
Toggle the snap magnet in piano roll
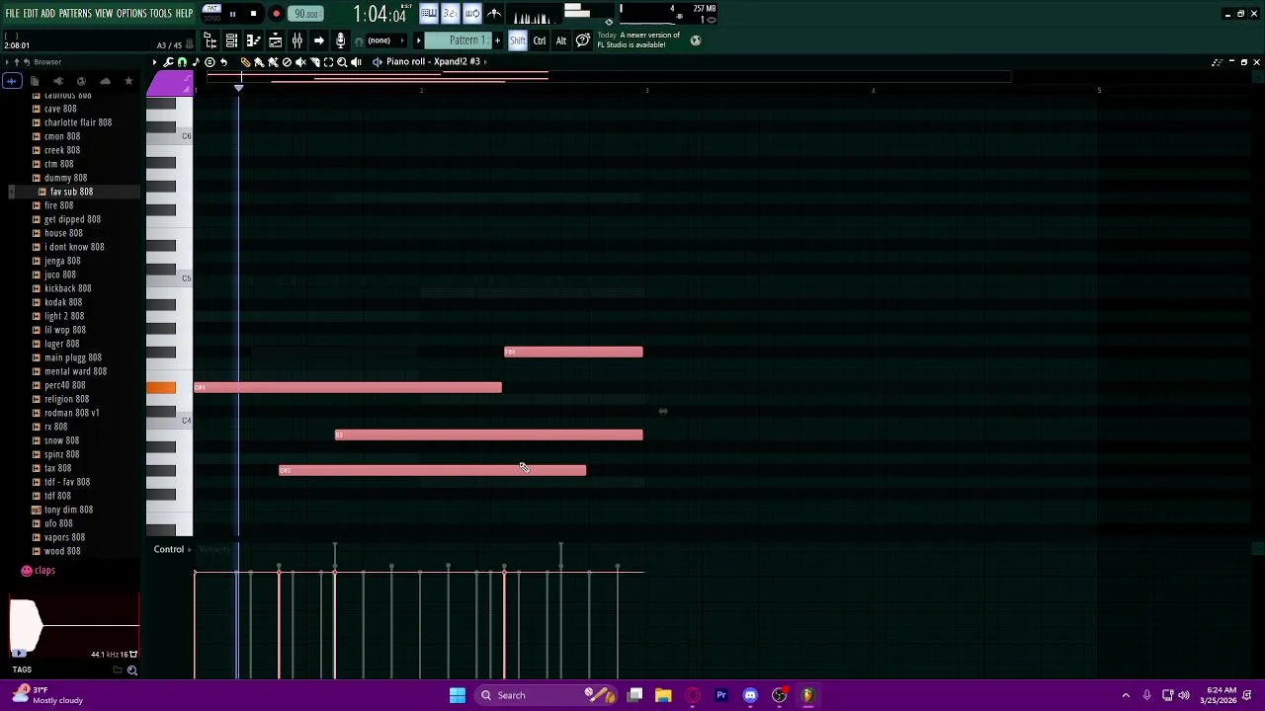click(182, 62)
